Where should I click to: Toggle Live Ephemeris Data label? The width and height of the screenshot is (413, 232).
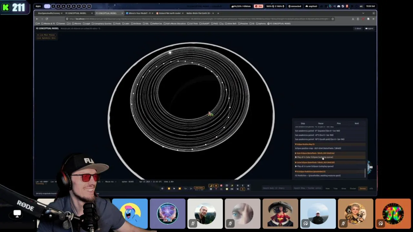(x=47, y=38)
